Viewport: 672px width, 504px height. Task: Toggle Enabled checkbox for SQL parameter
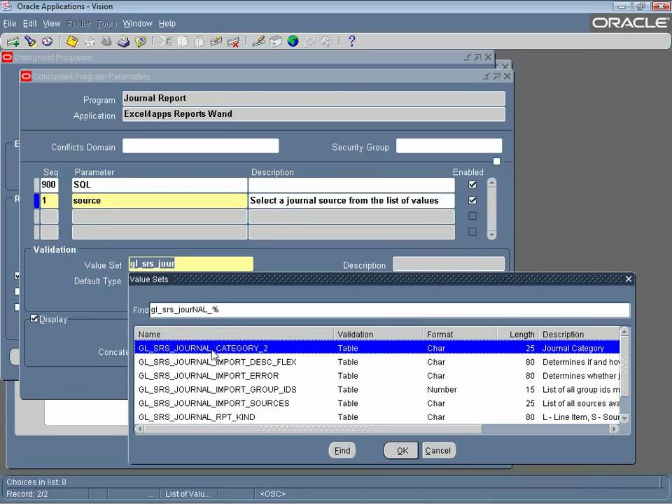tap(472, 185)
